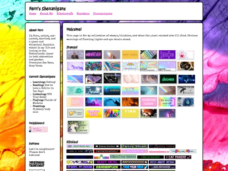Select the red panda stamp
The image size is (228, 171).
[x=149, y=113]
